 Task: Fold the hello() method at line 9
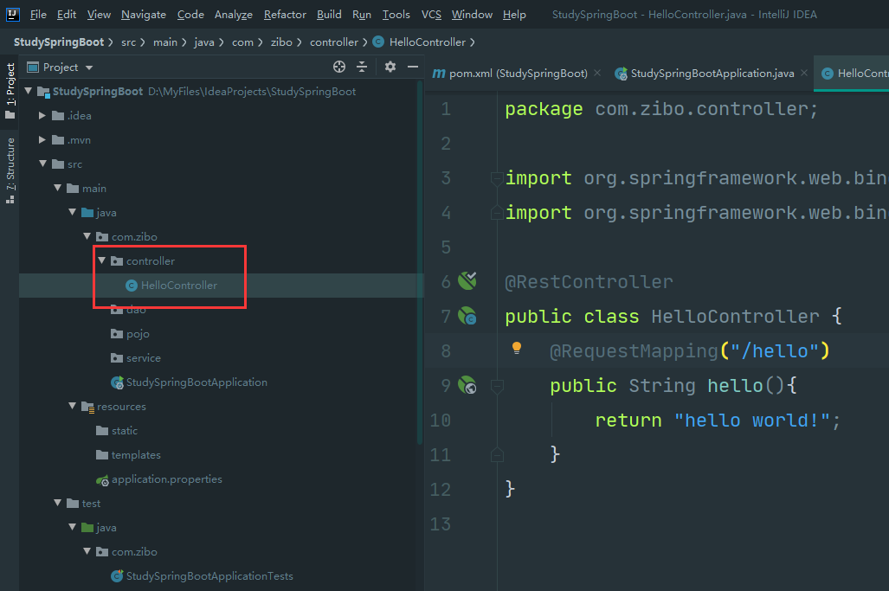pos(497,387)
